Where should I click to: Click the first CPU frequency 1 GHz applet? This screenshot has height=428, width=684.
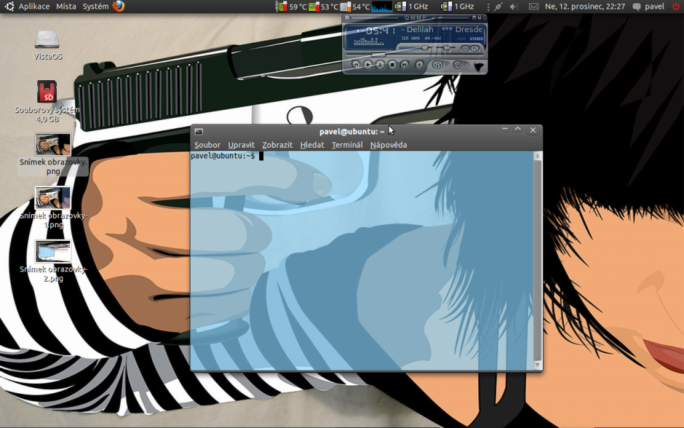pos(411,7)
